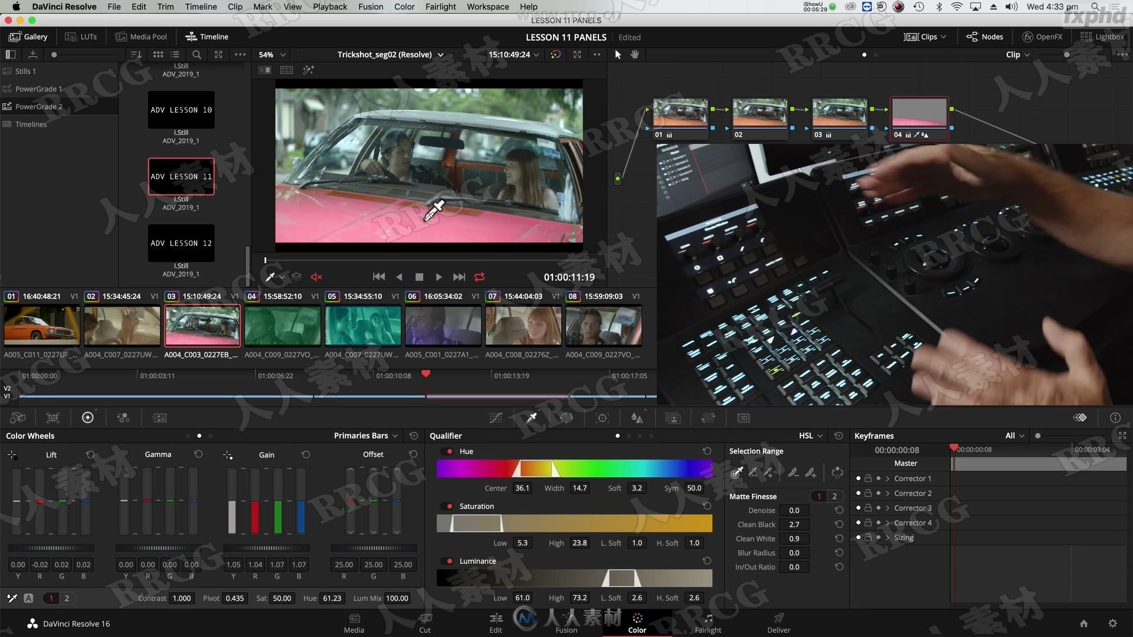The width and height of the screenshot is (1133, 637).
Task: Open the RGB Mixer palette icon
Action: pos(123,418)
